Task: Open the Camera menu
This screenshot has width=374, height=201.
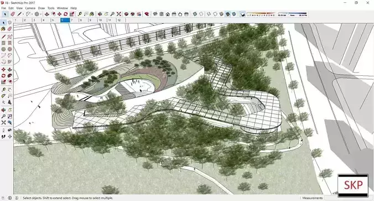Action: [x=30, y=8]
